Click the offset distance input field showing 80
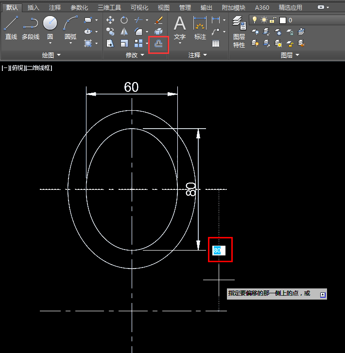This screenshot has width=345, height=353. coord(218,250)
